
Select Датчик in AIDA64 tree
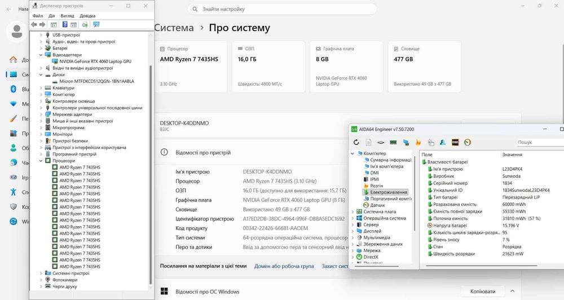377,205
